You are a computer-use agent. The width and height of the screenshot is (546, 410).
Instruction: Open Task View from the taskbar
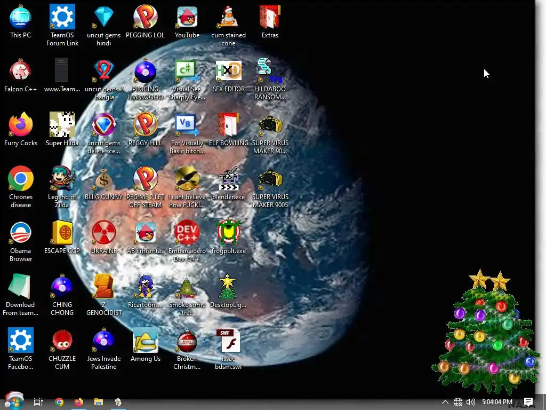click(x=38, y=401)
